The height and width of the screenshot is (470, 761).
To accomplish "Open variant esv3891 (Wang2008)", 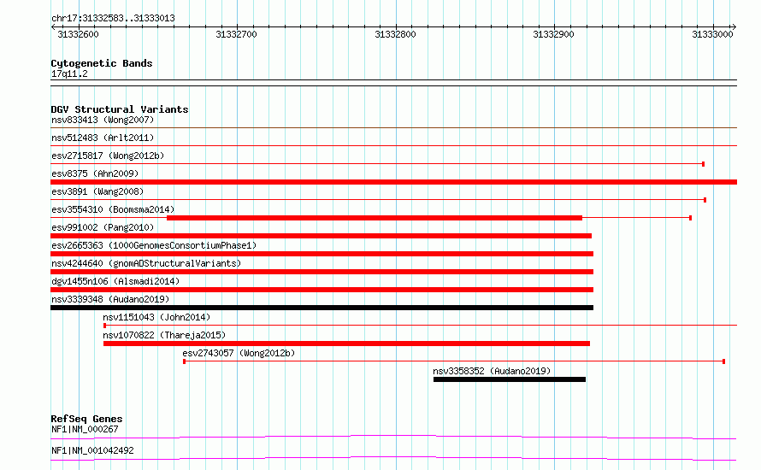I will (97, 191).
